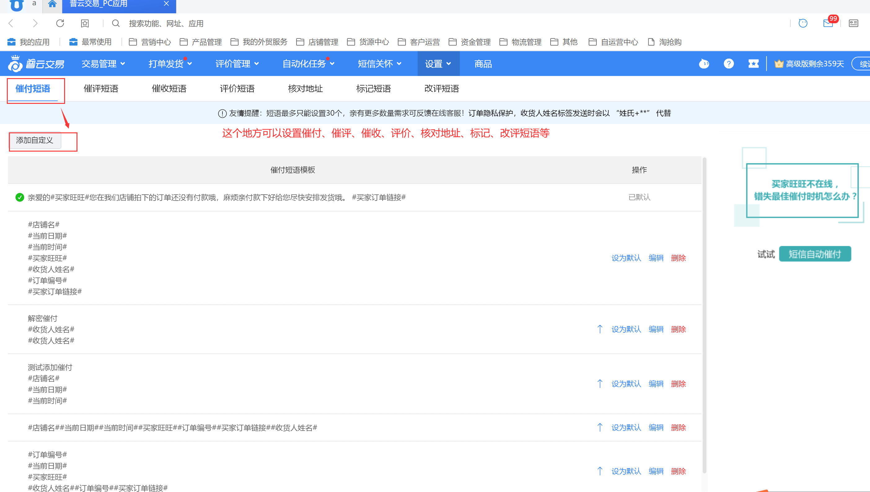Screen dimensions: 870x492
Task: Click green default checkmark on first template
Action: 20,197
